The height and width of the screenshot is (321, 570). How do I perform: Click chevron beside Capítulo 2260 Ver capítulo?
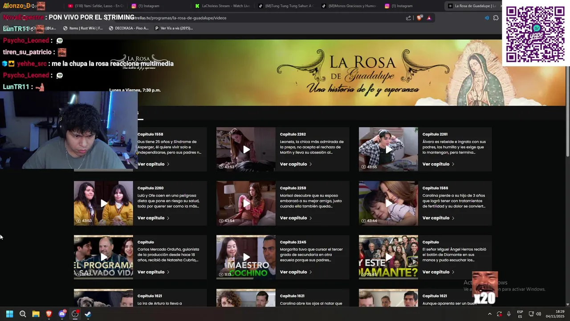(x=168, y=218)
